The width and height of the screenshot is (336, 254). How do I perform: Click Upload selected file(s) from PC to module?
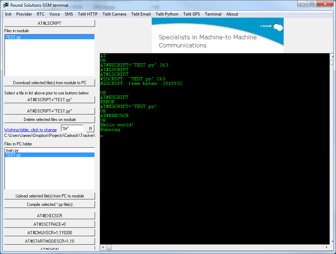pyautogui.click(x=50, y=196)
